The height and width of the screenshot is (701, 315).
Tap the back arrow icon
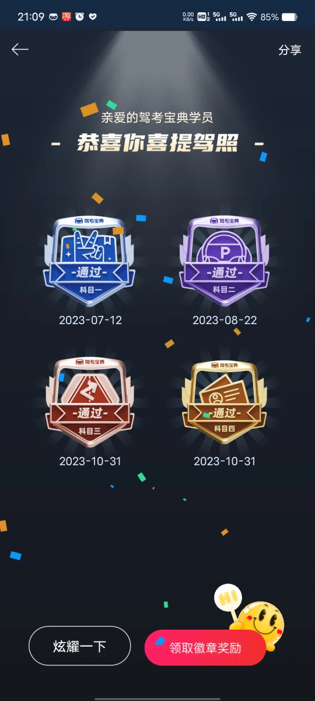coord(20,50)
